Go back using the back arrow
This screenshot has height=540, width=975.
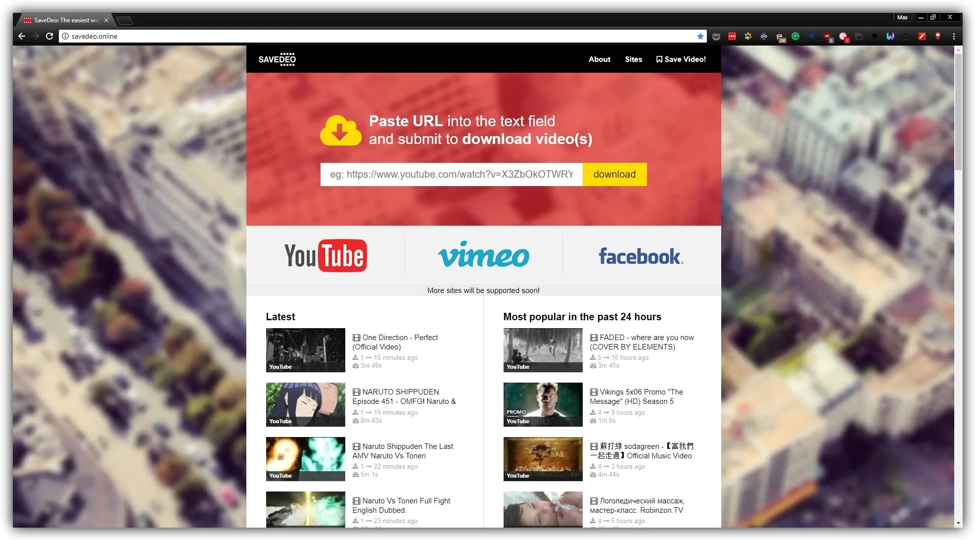click(x=21, y=36)
